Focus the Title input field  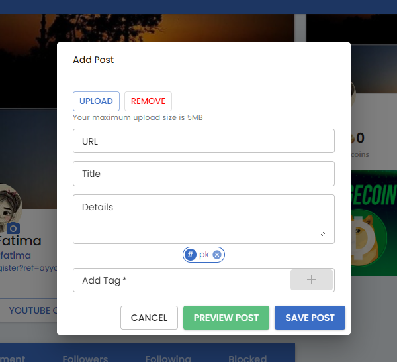204,174
